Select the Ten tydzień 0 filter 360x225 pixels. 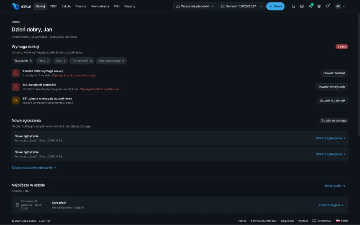pos(82,61)
